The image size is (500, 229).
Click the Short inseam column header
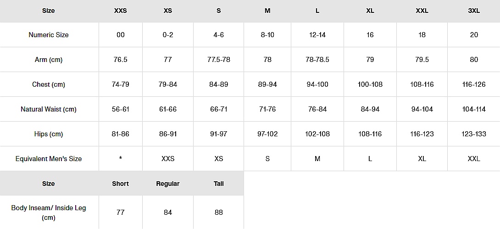pos(120,184)
